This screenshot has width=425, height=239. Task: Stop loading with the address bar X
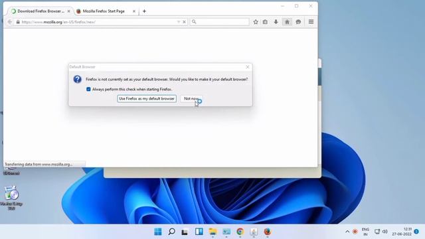pyautogui.click(x=185, y=22)
